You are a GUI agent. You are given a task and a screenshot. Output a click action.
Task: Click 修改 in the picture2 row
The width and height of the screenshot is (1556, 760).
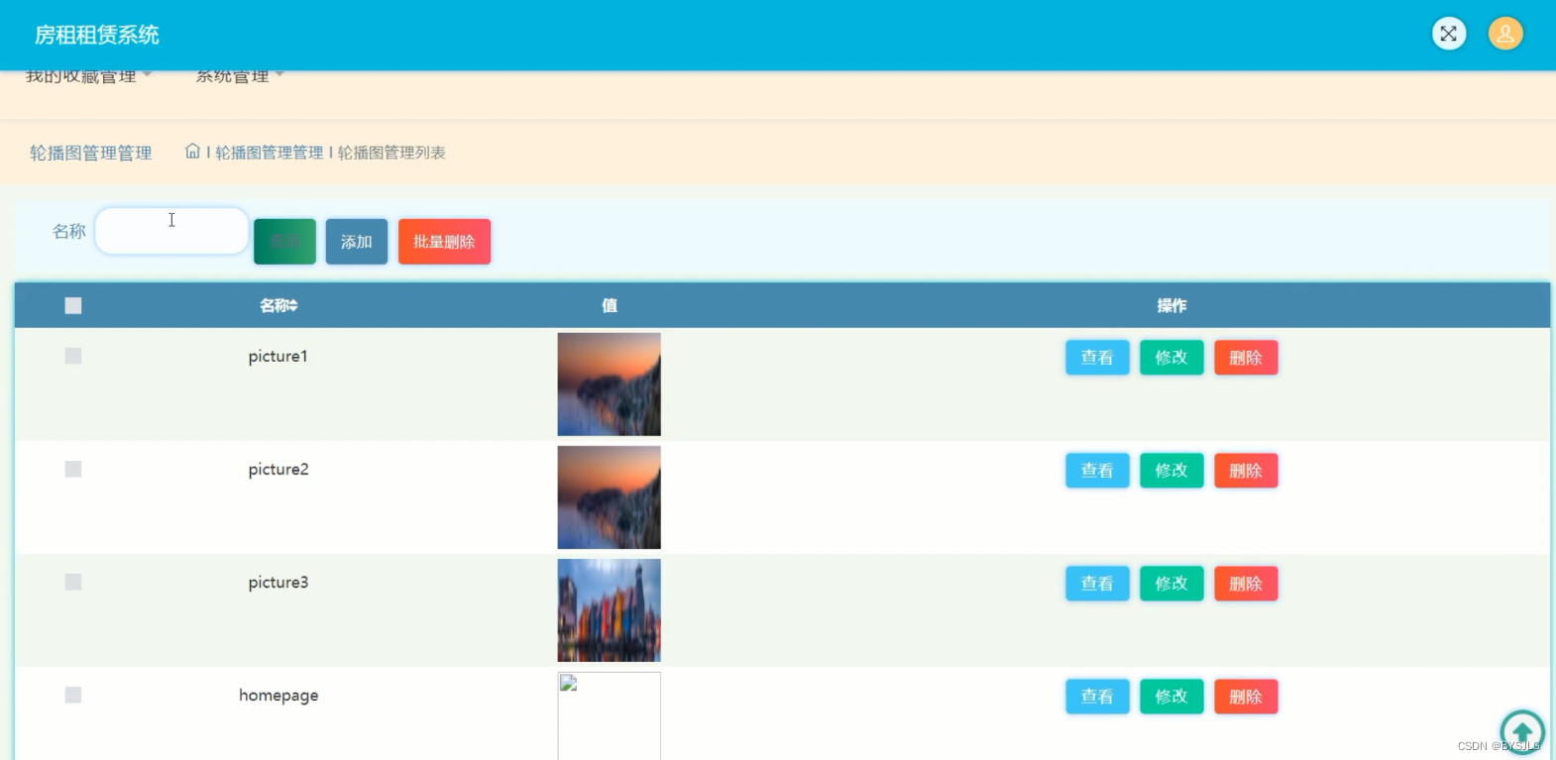point(1171,471)
